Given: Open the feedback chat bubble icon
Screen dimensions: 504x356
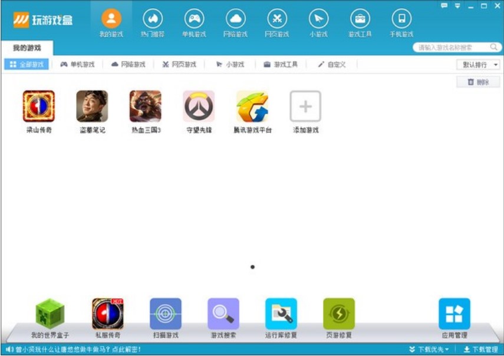Looking at the screenshot, I should pos(444,5).
